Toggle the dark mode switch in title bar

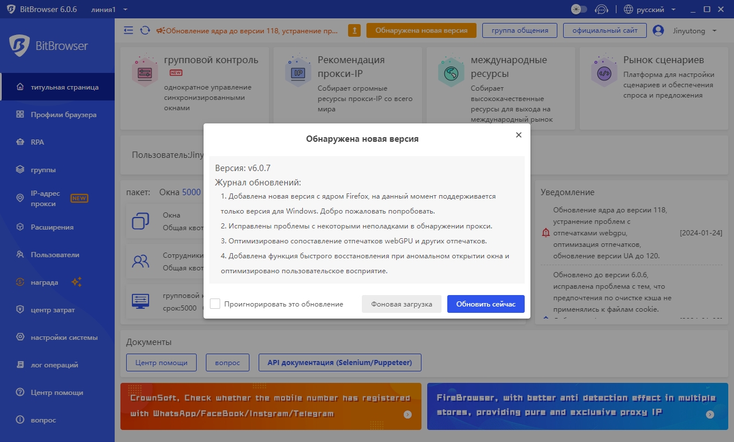(x=579, y=9)
